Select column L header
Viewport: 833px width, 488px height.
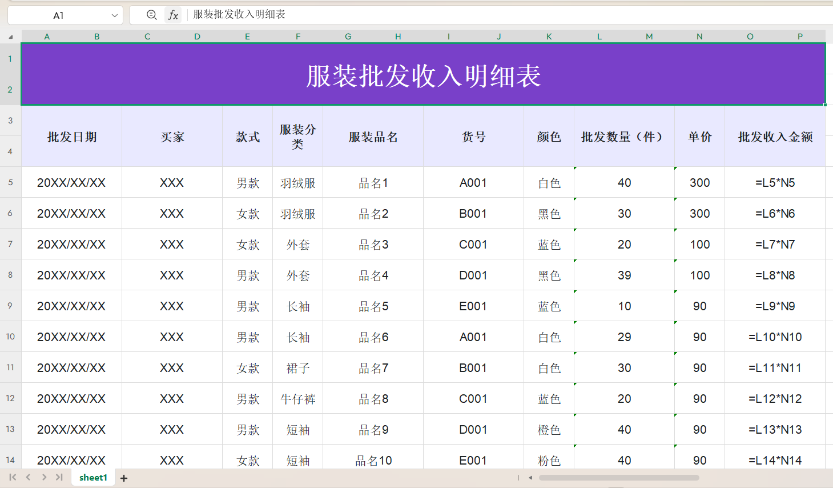tap(599, 37)
